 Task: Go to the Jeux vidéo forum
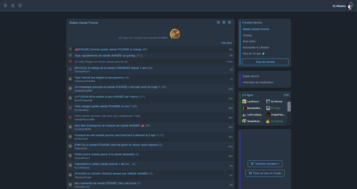click(x=249, y=41)
